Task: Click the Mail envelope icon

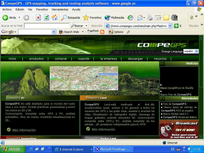Action: (140, 18)
